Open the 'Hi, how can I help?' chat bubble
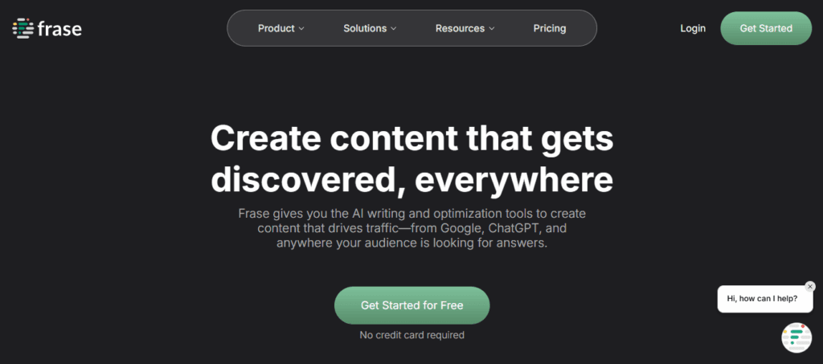Image resolution: width=823 pixels, height=364 pixels. pyautogui.click(x=762, y=299)
